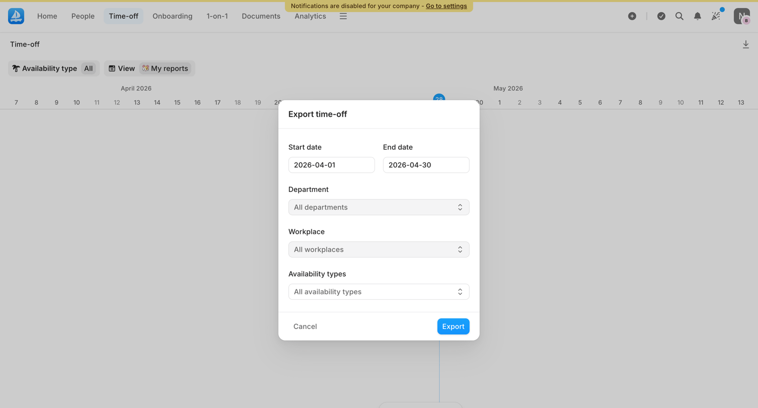Viewport: 758px width, 408px height.
Task: Click the plus create icon
Action: [632, 16]
